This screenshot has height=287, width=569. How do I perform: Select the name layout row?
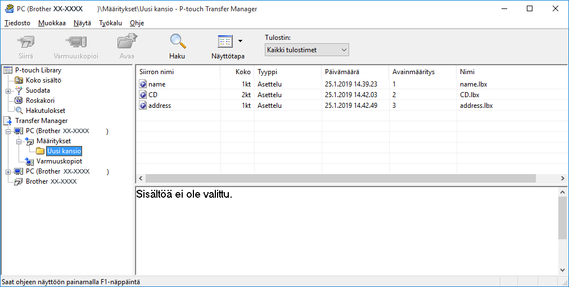pyautogui.click(x=351, y=84)
